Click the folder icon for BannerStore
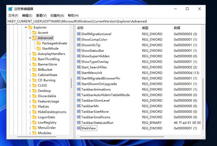 click(34, 64)
